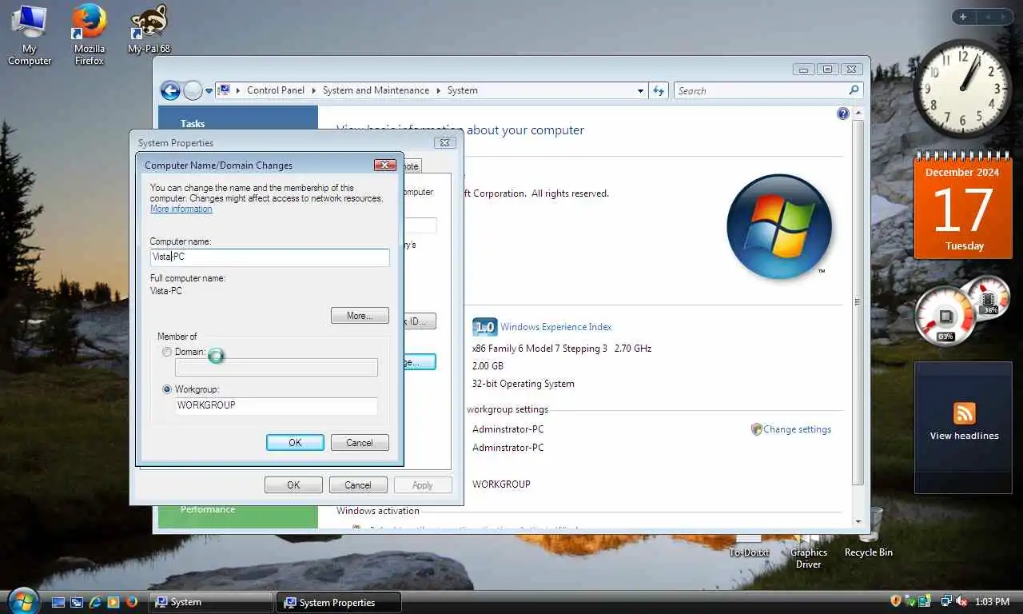Screen dimensions: 1023x614
Task: Switch to the System taskbar button
Action: tap(212, 602)
